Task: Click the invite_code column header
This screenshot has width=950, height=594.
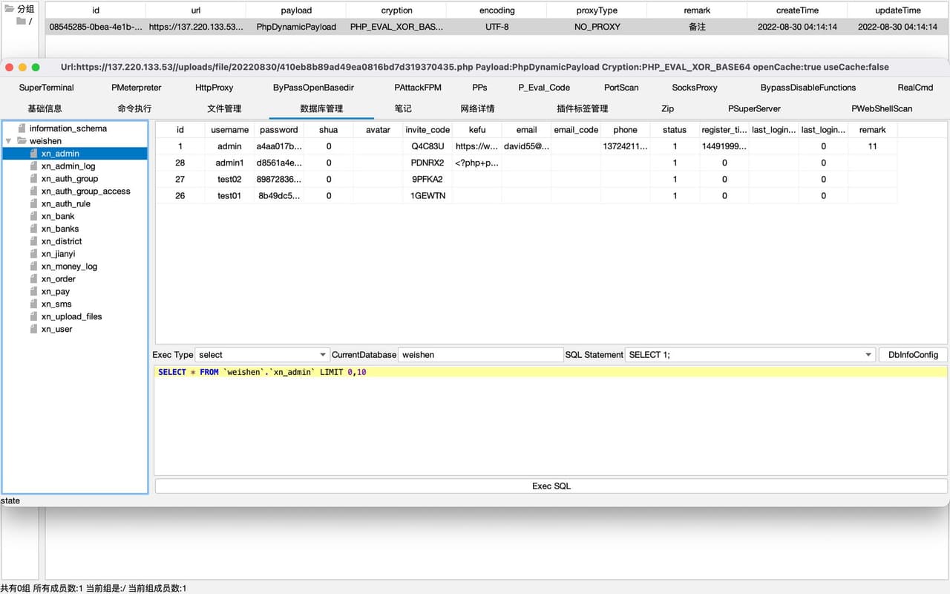Action: pos(427,130)
